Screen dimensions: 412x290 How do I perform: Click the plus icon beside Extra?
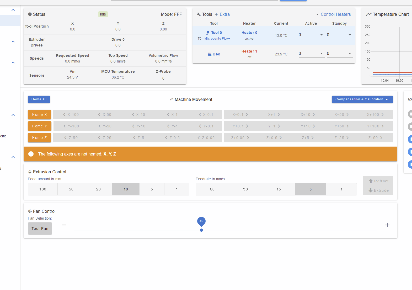pyautogui.click(x=216, y=14)
